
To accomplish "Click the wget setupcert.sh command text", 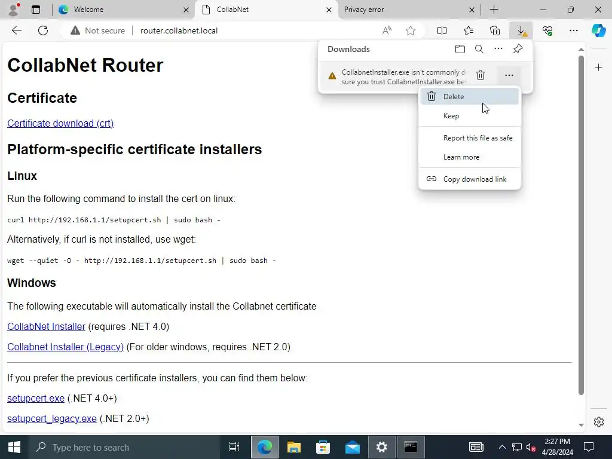I will coord(141,261).
